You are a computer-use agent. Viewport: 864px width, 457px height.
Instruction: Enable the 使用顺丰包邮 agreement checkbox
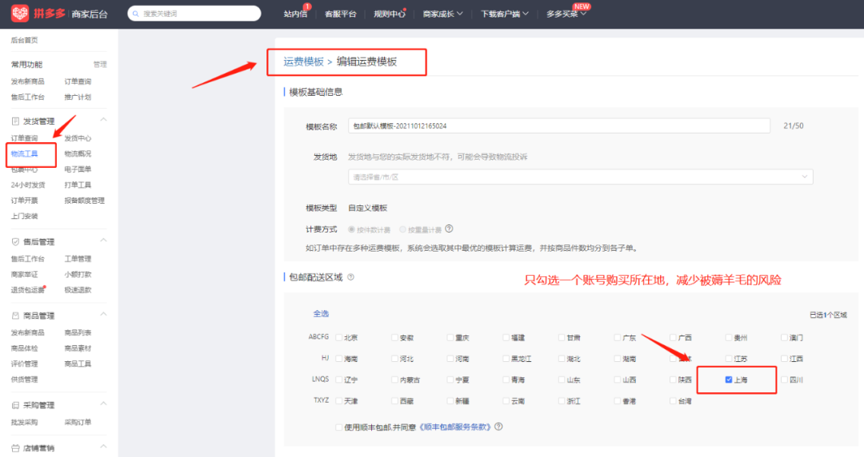[339, 427]
